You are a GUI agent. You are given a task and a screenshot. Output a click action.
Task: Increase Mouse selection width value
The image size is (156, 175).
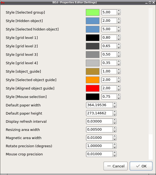(x=119, y=95)
